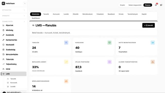This screenshot has width=165, height=93.
Task: Click the Karbantartás wrench icon
Action: tap(3, 40)
